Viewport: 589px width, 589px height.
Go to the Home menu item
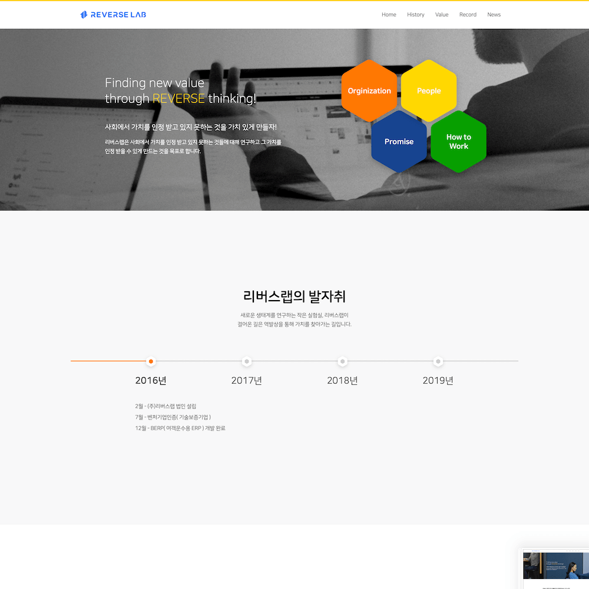coord(389,15)
